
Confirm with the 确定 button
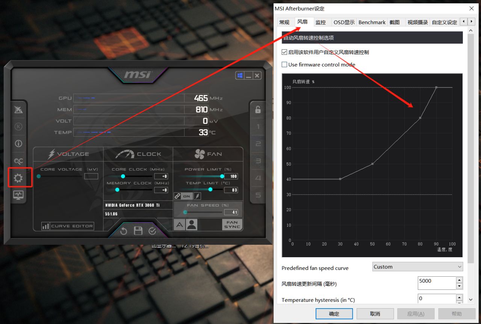pos(334,314)
